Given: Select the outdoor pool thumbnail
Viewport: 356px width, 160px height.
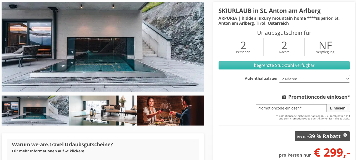Looking at the screenshot, I should point(35,110).
